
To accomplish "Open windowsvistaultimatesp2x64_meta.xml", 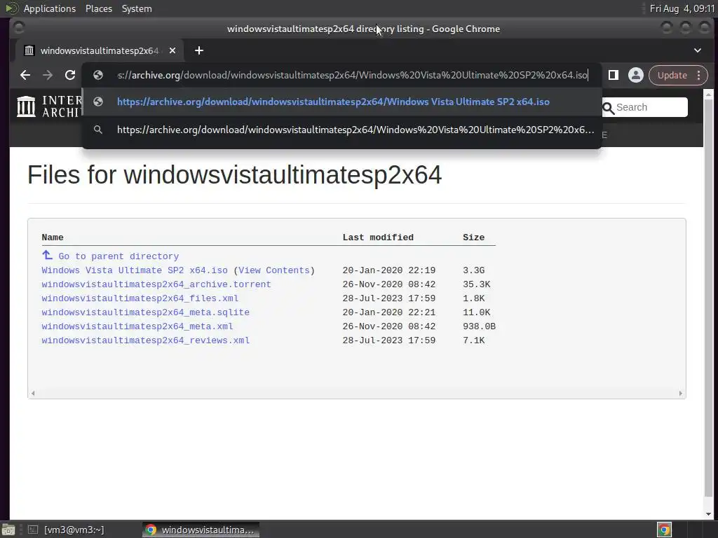I will point(137,326).
